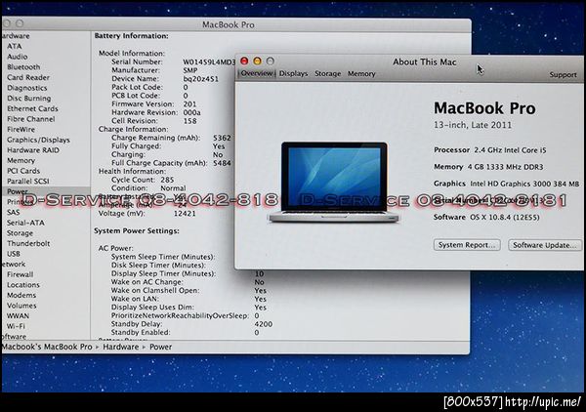Select Memory in System Report sidebar
Viewport: 586px width, 412px height.
pyautogui.click(x=21, y=161)
